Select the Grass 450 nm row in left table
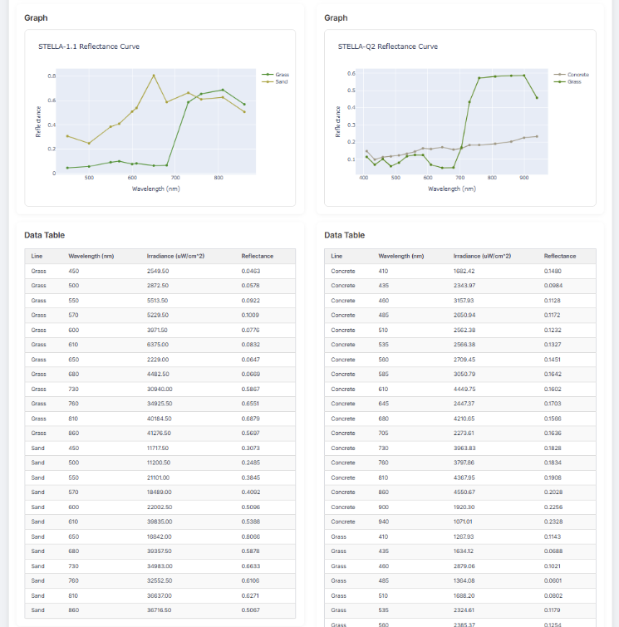Viewport: 619px width, 627px height. (160, 271)
